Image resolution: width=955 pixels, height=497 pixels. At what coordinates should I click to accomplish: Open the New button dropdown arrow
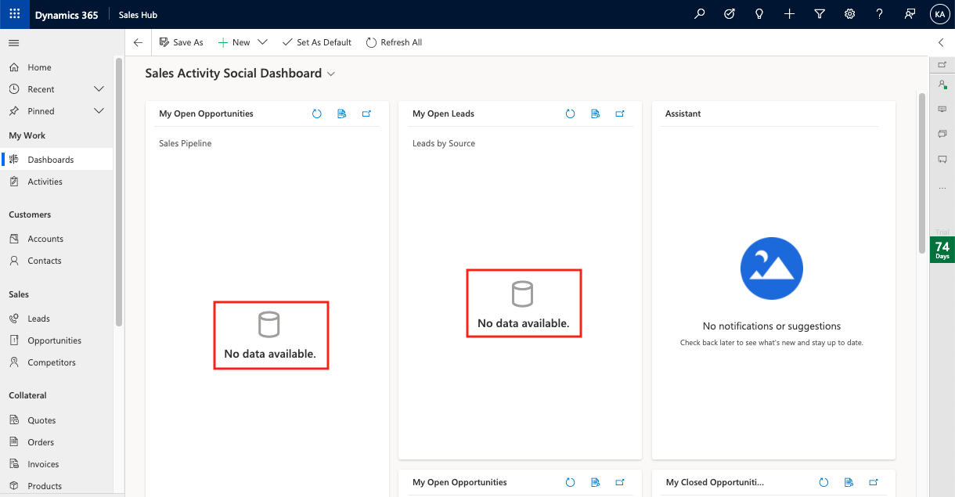262,42
